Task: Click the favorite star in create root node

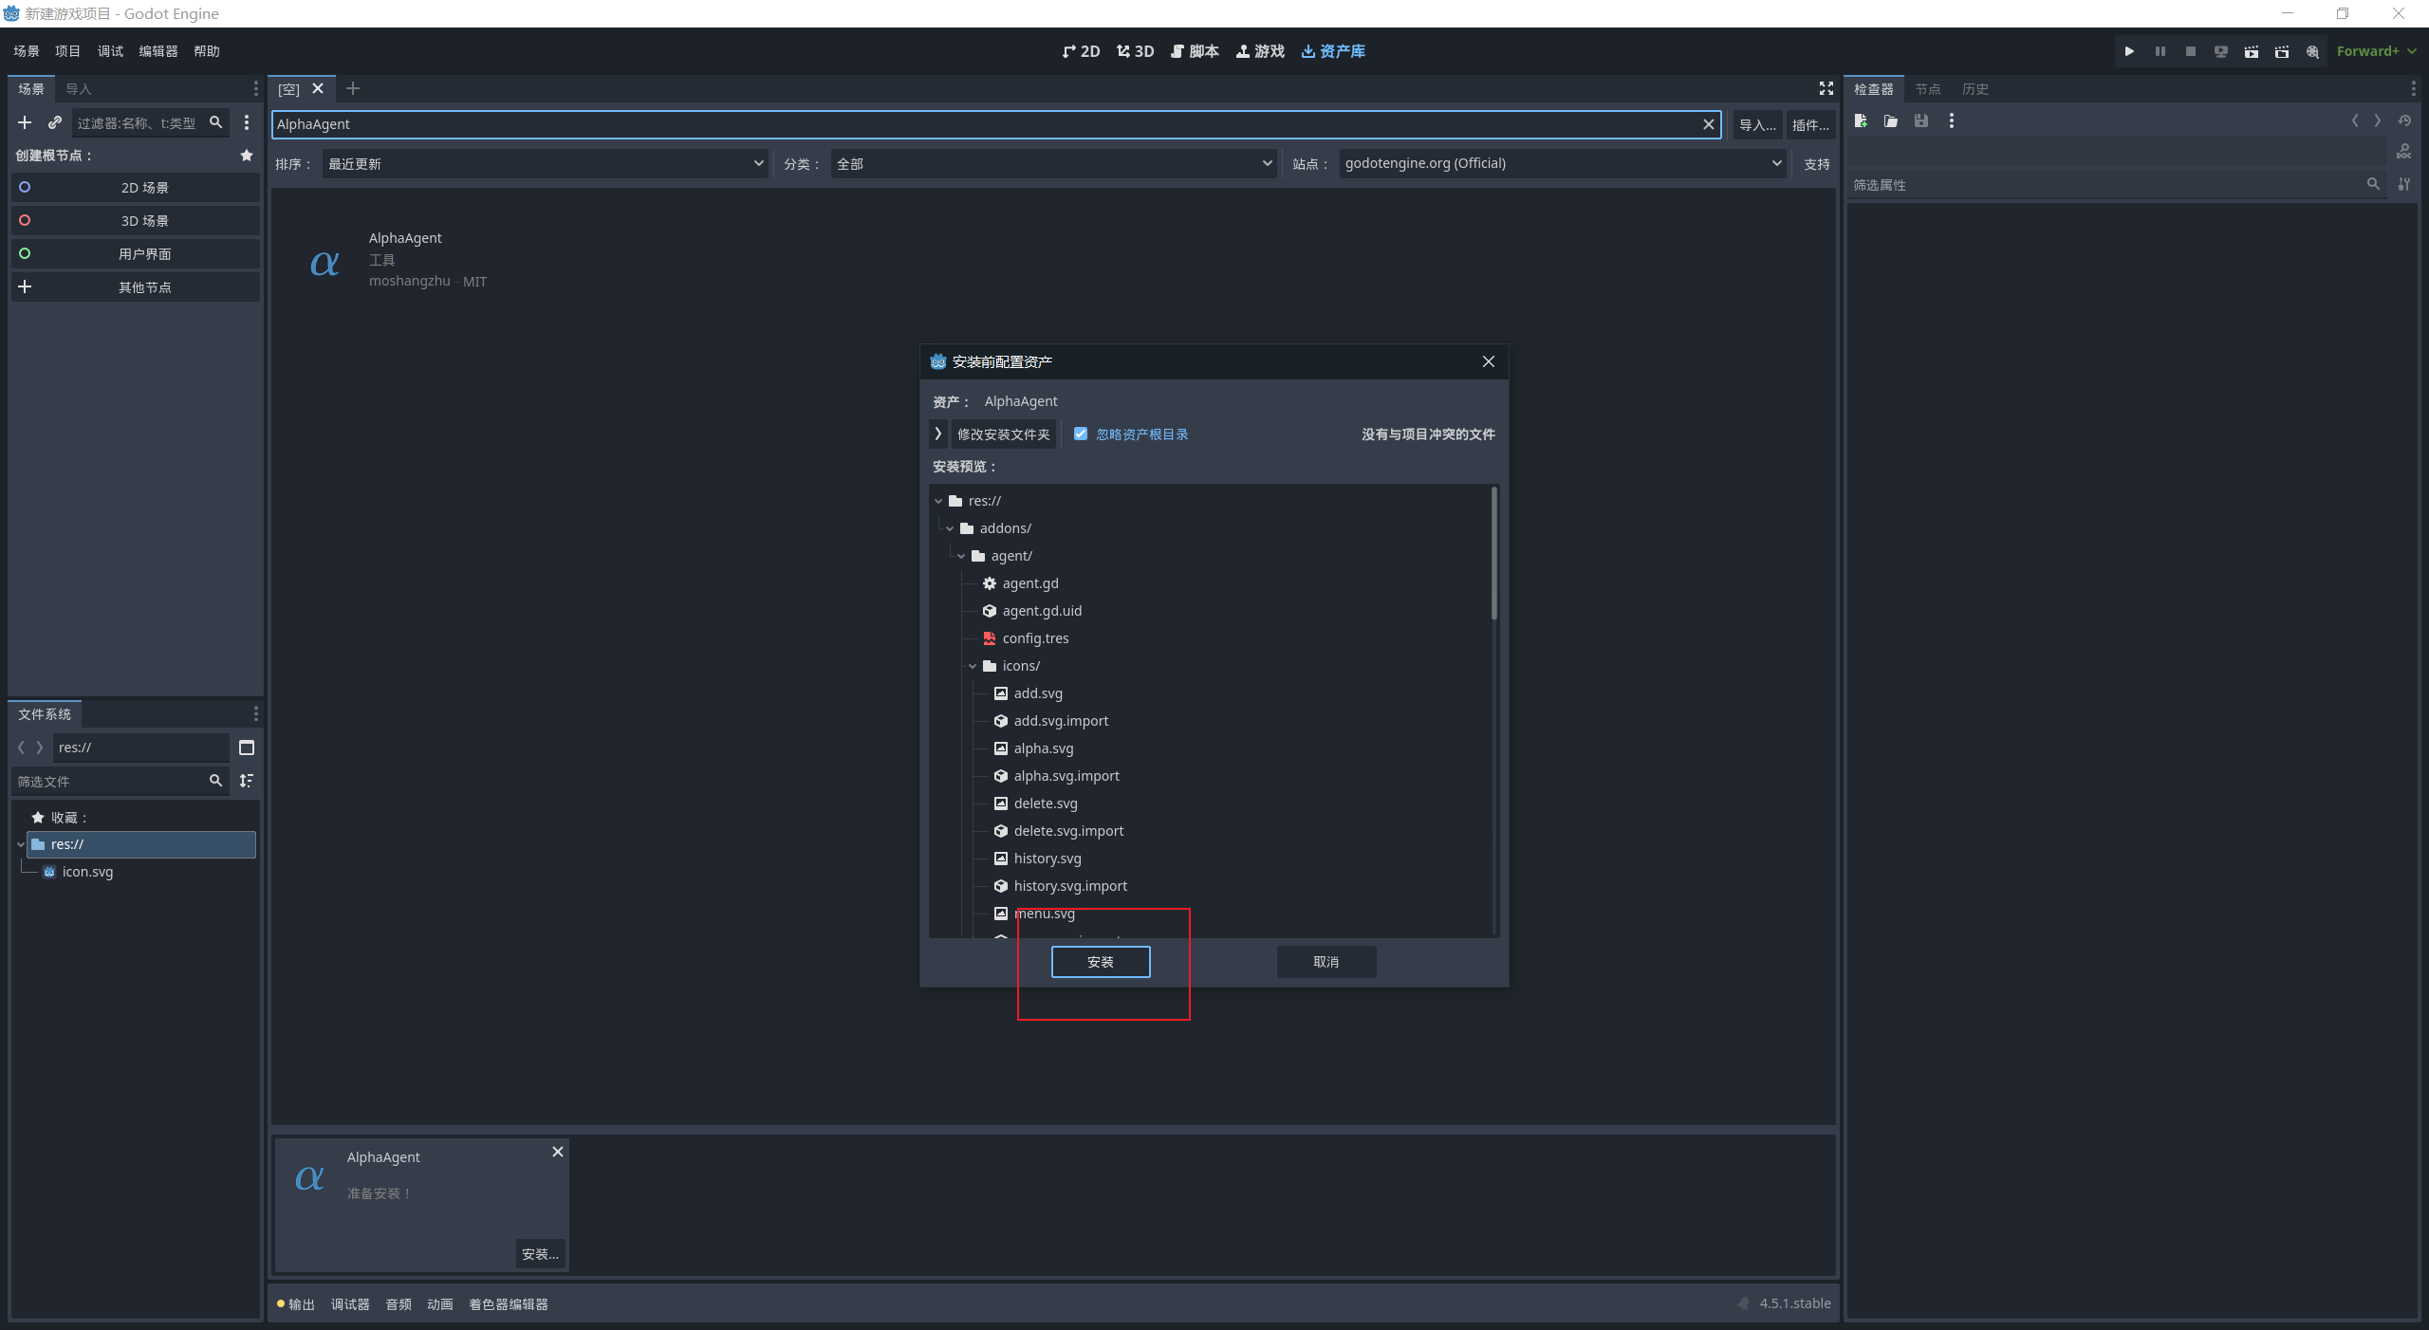Action: click(247, 155)
